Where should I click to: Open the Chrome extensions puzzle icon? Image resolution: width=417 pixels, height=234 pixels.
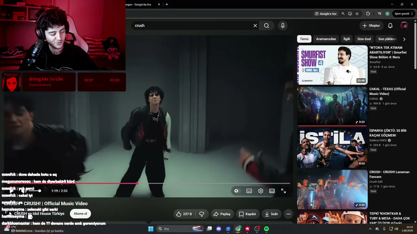(x=368, y=14)
